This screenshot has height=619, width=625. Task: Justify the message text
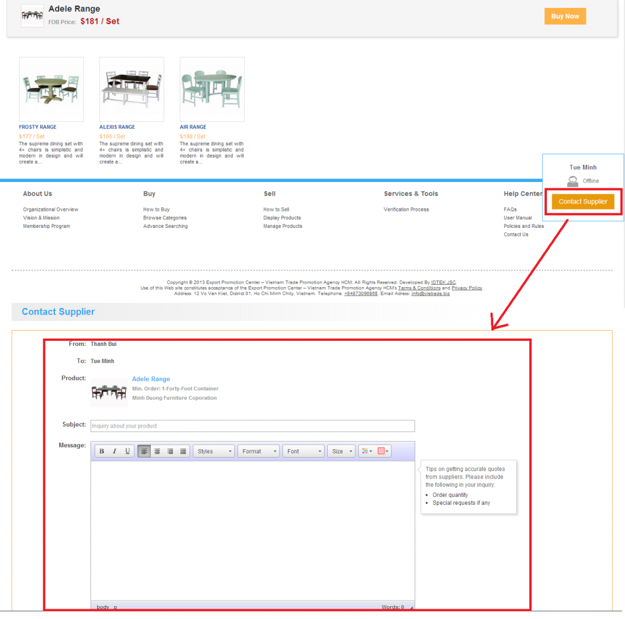tap(183, 452)
